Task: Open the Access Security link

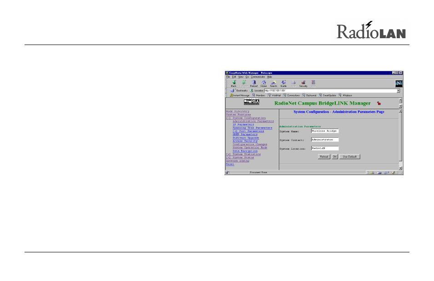Action: coord(245,141)
